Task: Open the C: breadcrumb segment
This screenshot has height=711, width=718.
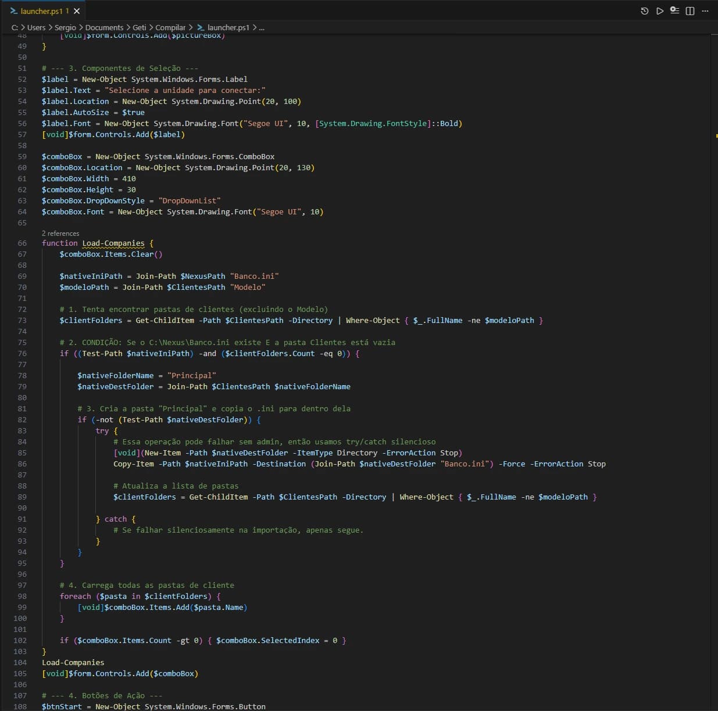Action: [x=15, y=27]
